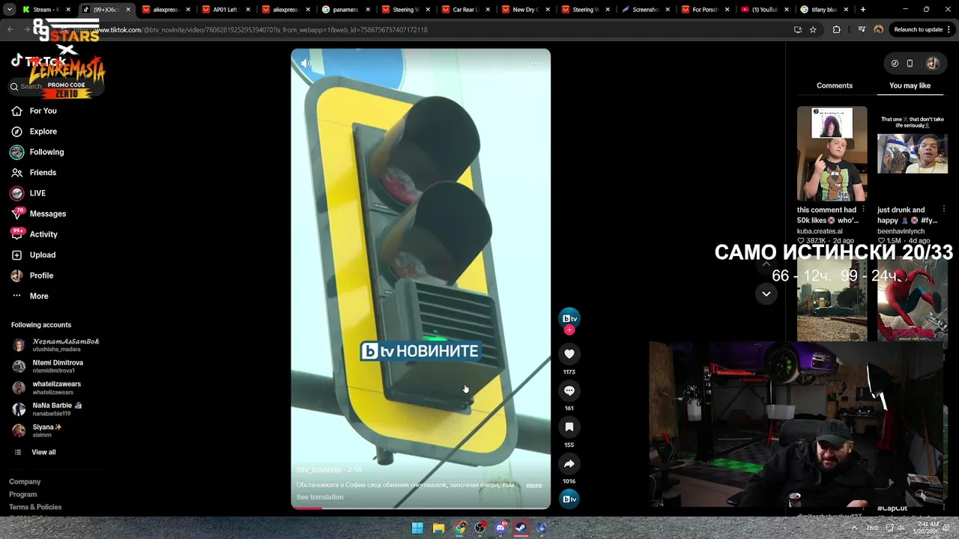This screenshot has width=959, height=539.
Task: Expand the Company footer section
Action: [25, 482]
